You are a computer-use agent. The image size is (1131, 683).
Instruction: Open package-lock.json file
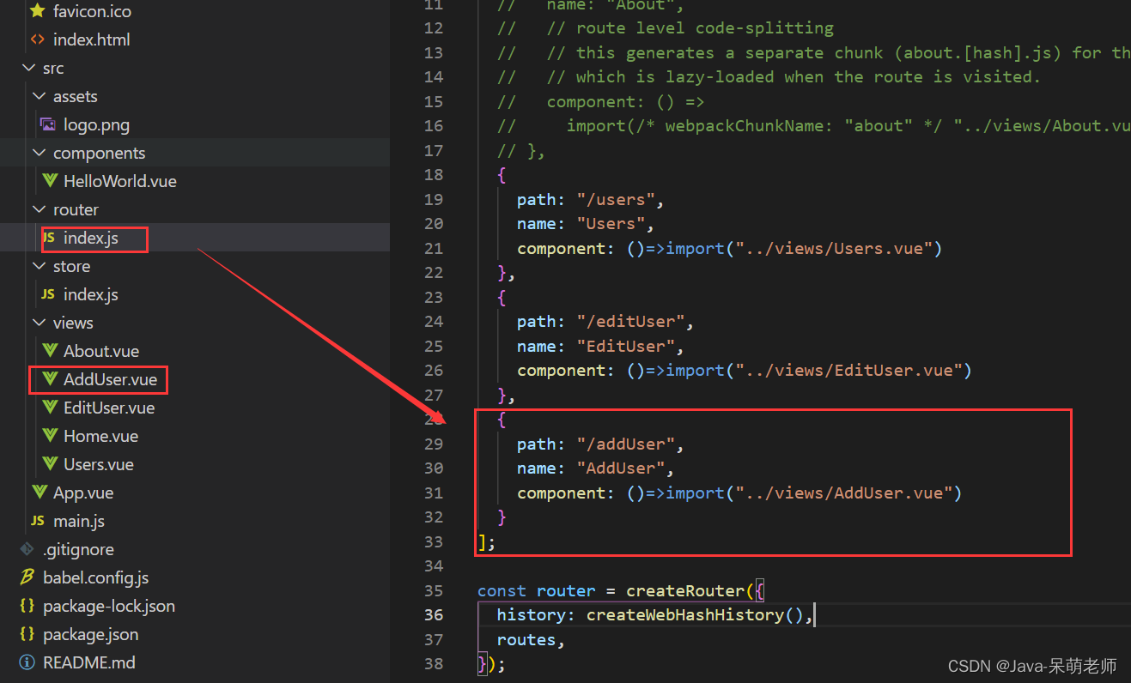click(109, 606)
